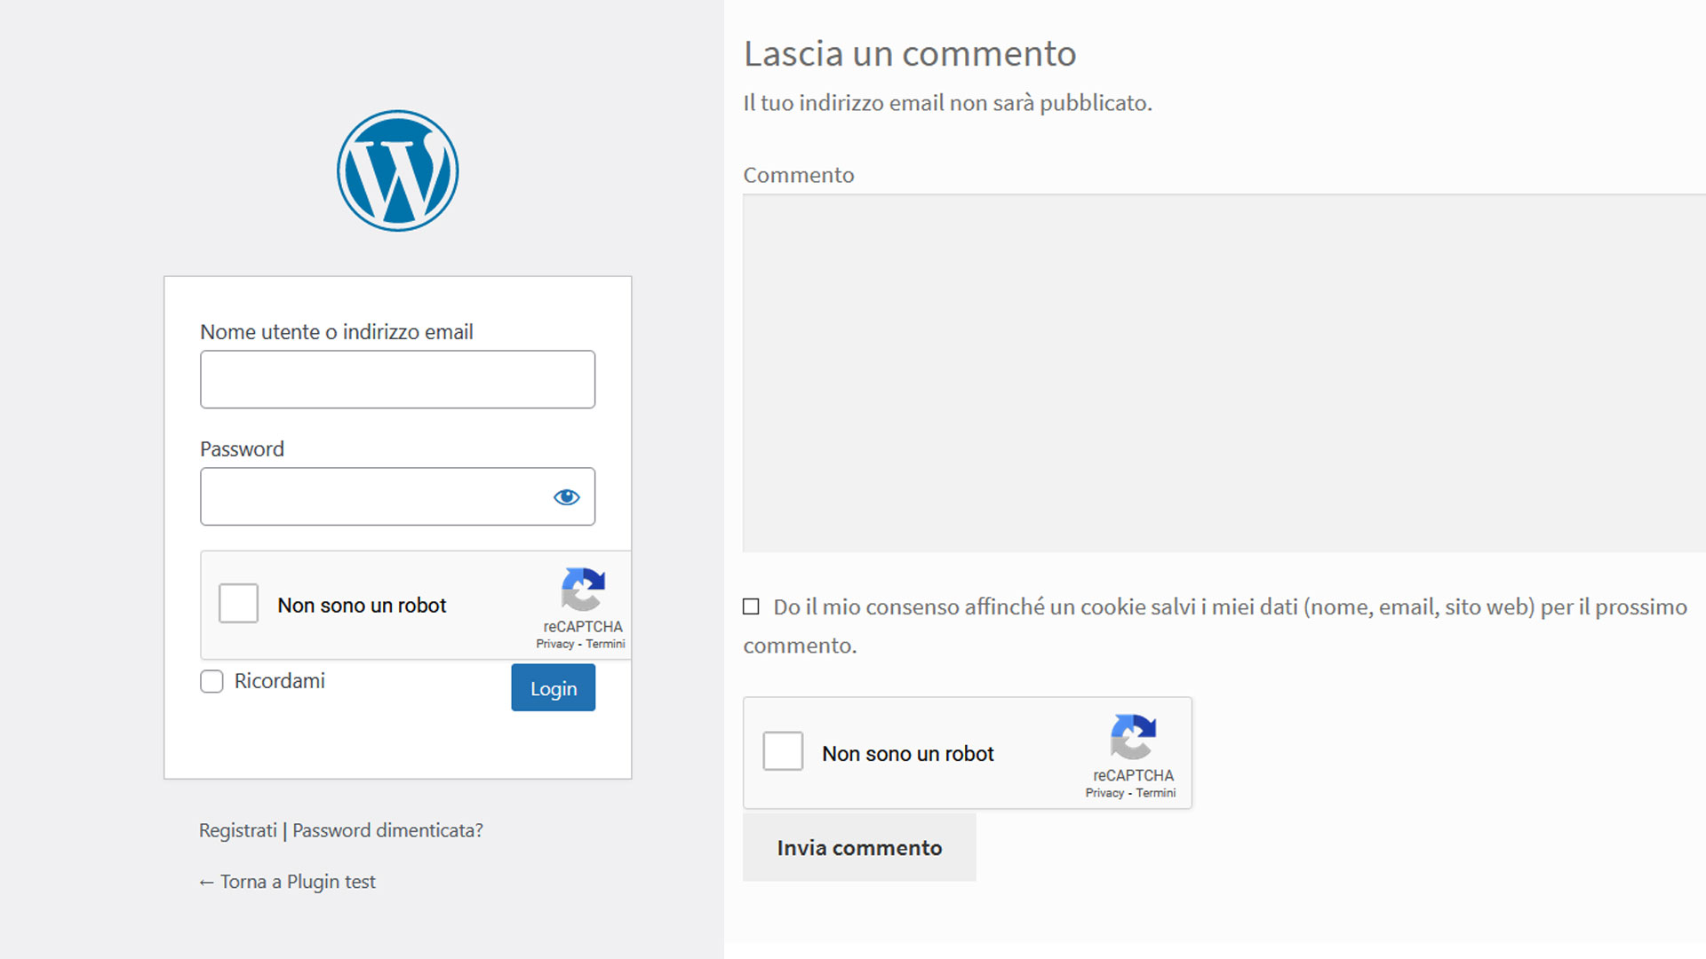Open the Registrati link
The image size is (1706, 959).
(x=237, y=830)
